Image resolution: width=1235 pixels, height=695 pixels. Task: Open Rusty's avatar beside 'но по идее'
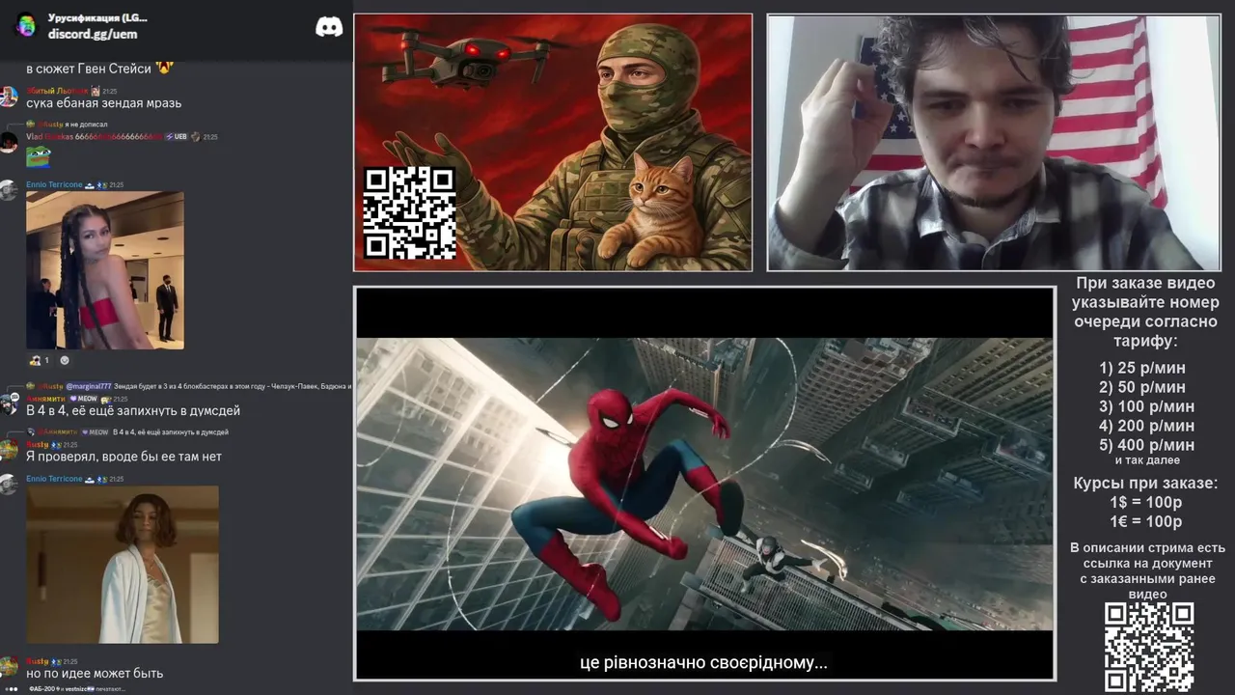point(9,666)
